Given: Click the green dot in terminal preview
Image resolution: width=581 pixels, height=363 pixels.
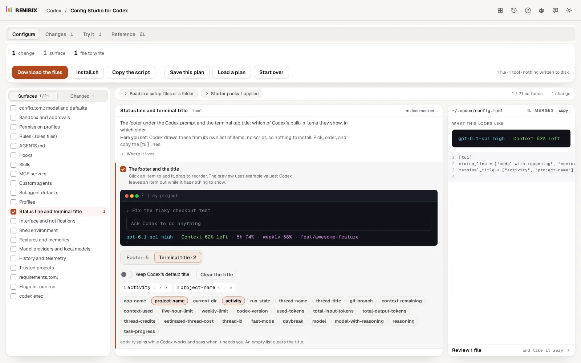Looking at the screenshot, I should (x=137, y=196).
